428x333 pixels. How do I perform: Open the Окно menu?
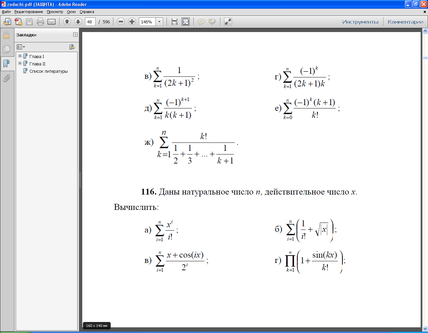[x=71, y=12]
